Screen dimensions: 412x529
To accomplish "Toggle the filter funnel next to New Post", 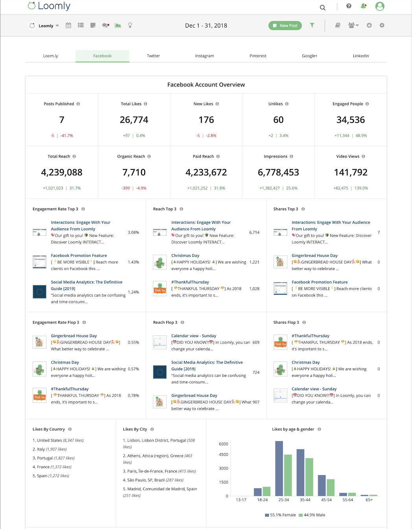I will (312, 25).
